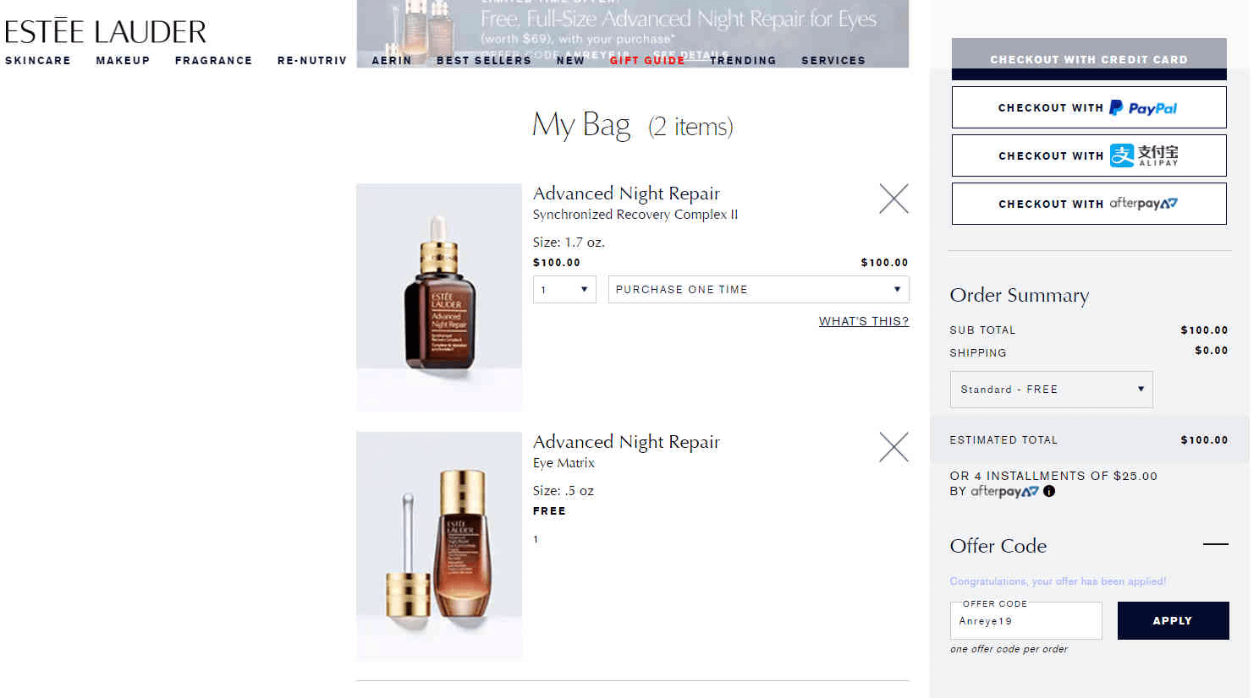This screenshot has width=1259, height=698.
Task: Open the Aerin menu
Action: point(392,61)
